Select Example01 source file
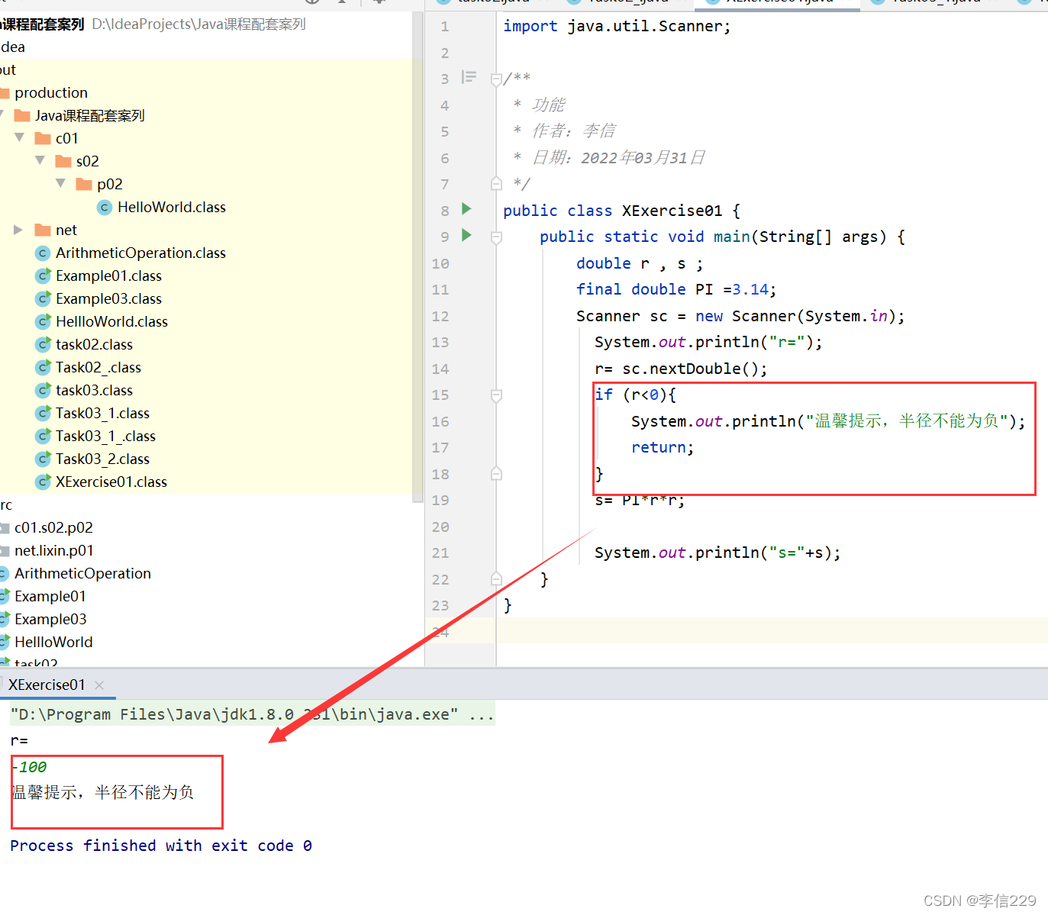 [50, 597]
